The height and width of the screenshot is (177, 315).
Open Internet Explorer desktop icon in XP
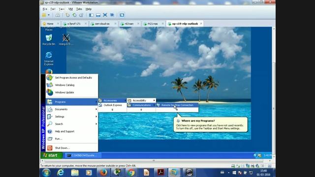pyautogui.click(x=49, y=59)
